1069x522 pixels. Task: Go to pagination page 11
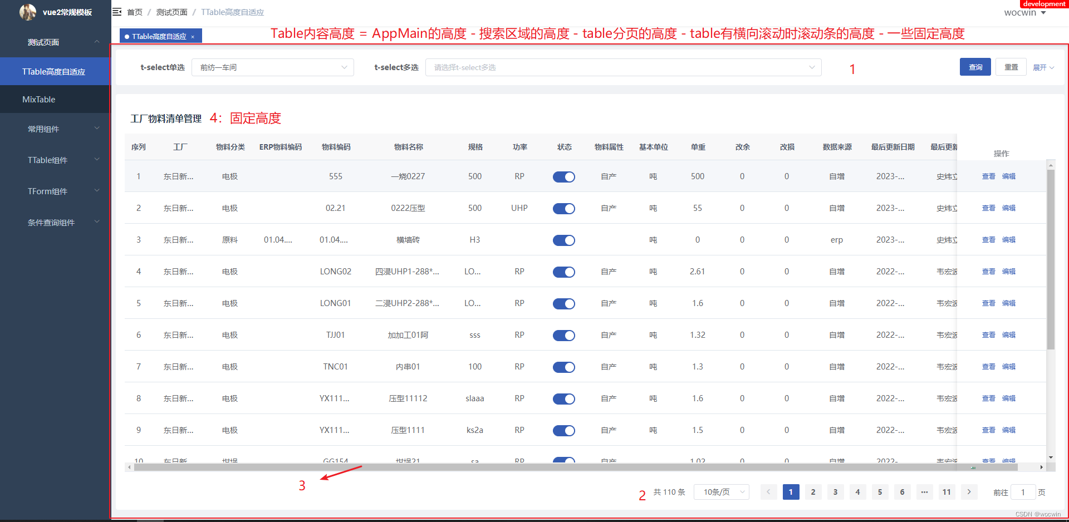947,492
